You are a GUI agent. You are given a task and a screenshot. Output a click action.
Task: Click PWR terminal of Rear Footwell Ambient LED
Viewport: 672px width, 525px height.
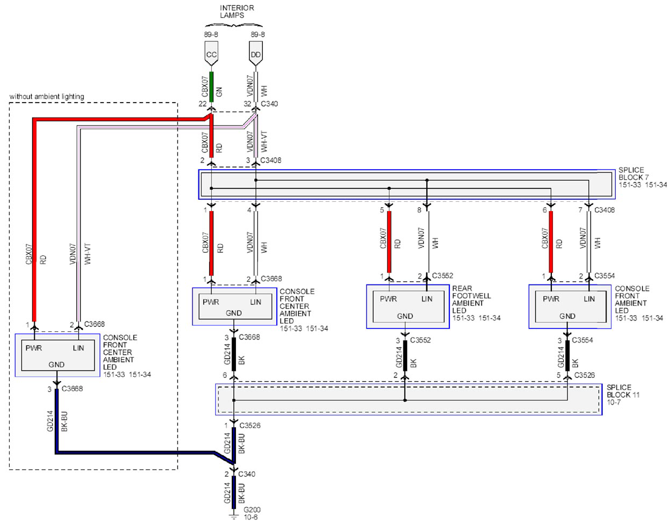tap(388, 299)
